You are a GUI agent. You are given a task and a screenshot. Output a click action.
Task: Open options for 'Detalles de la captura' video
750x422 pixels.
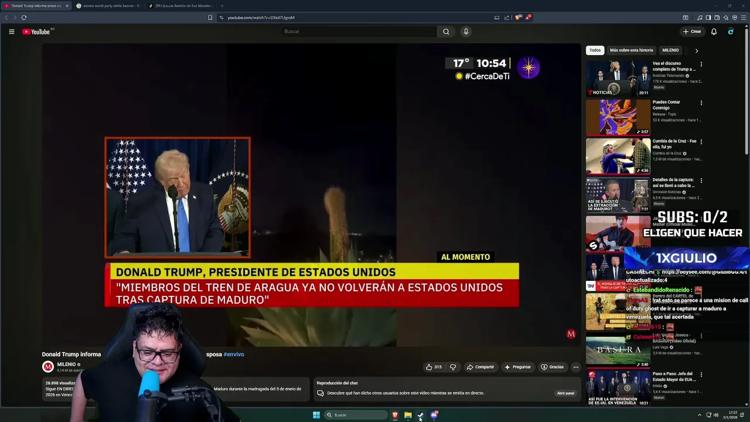pyautogui.click(x=701, y=181)
